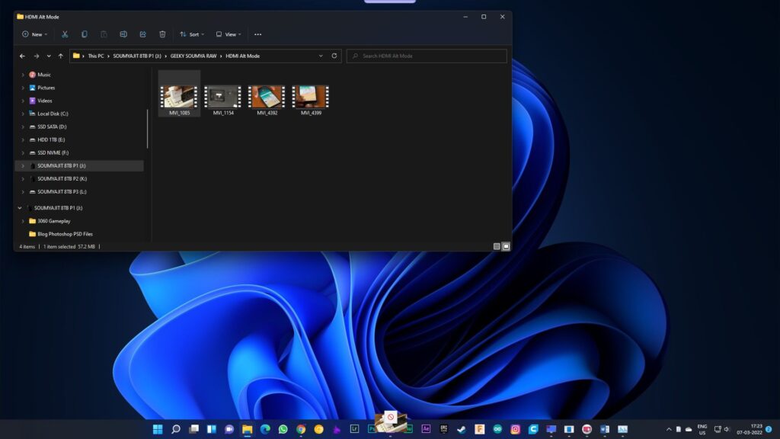Viewport: 780px width, 439px height.
Task: Expand the Videos tree node
Action: pos(22,101)
